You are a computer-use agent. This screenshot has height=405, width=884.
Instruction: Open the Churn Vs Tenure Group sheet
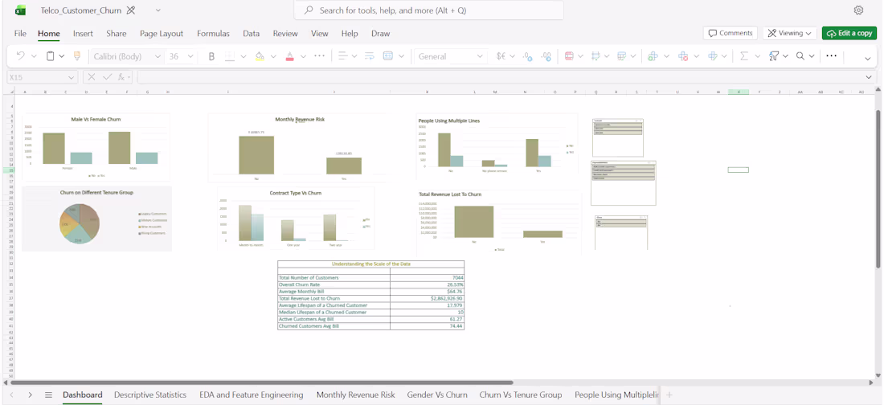click(x=521, y=395)
